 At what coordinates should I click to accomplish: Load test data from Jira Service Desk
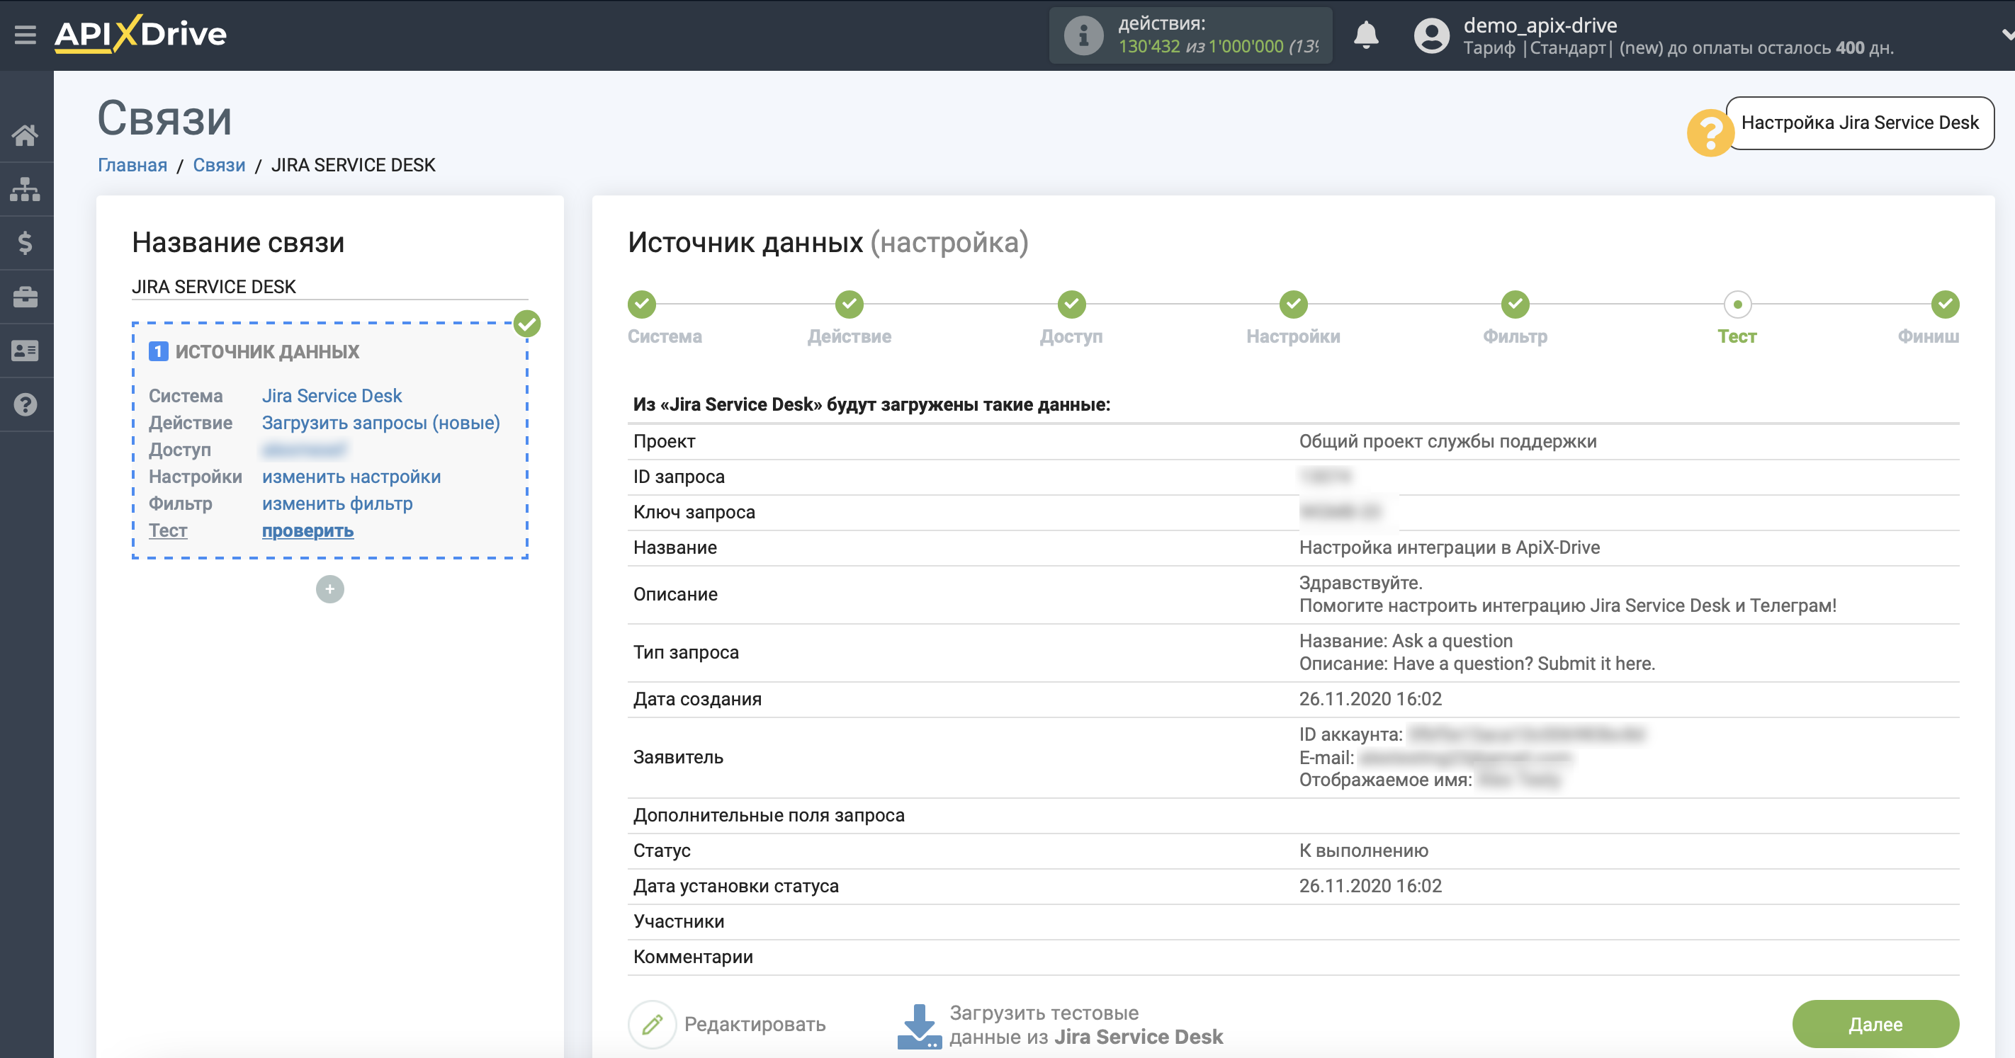pos(1085,1025)
